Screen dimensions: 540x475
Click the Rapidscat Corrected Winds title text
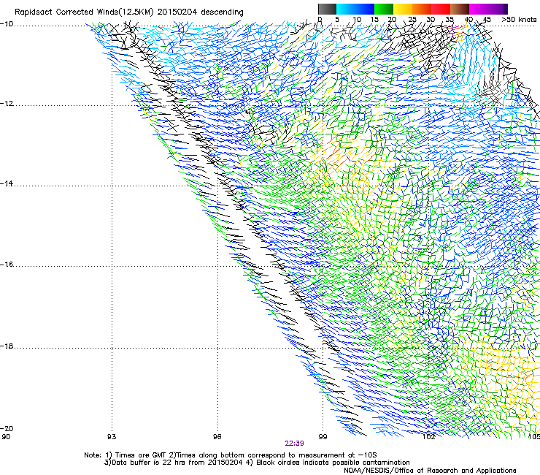coord(129,12)
